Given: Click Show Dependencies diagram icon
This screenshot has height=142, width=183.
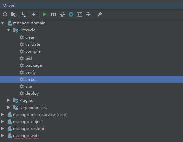Looking at the screenshot, I should tap(80, 14).
